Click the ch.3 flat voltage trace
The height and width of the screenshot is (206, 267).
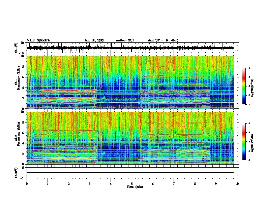[130, 172]
